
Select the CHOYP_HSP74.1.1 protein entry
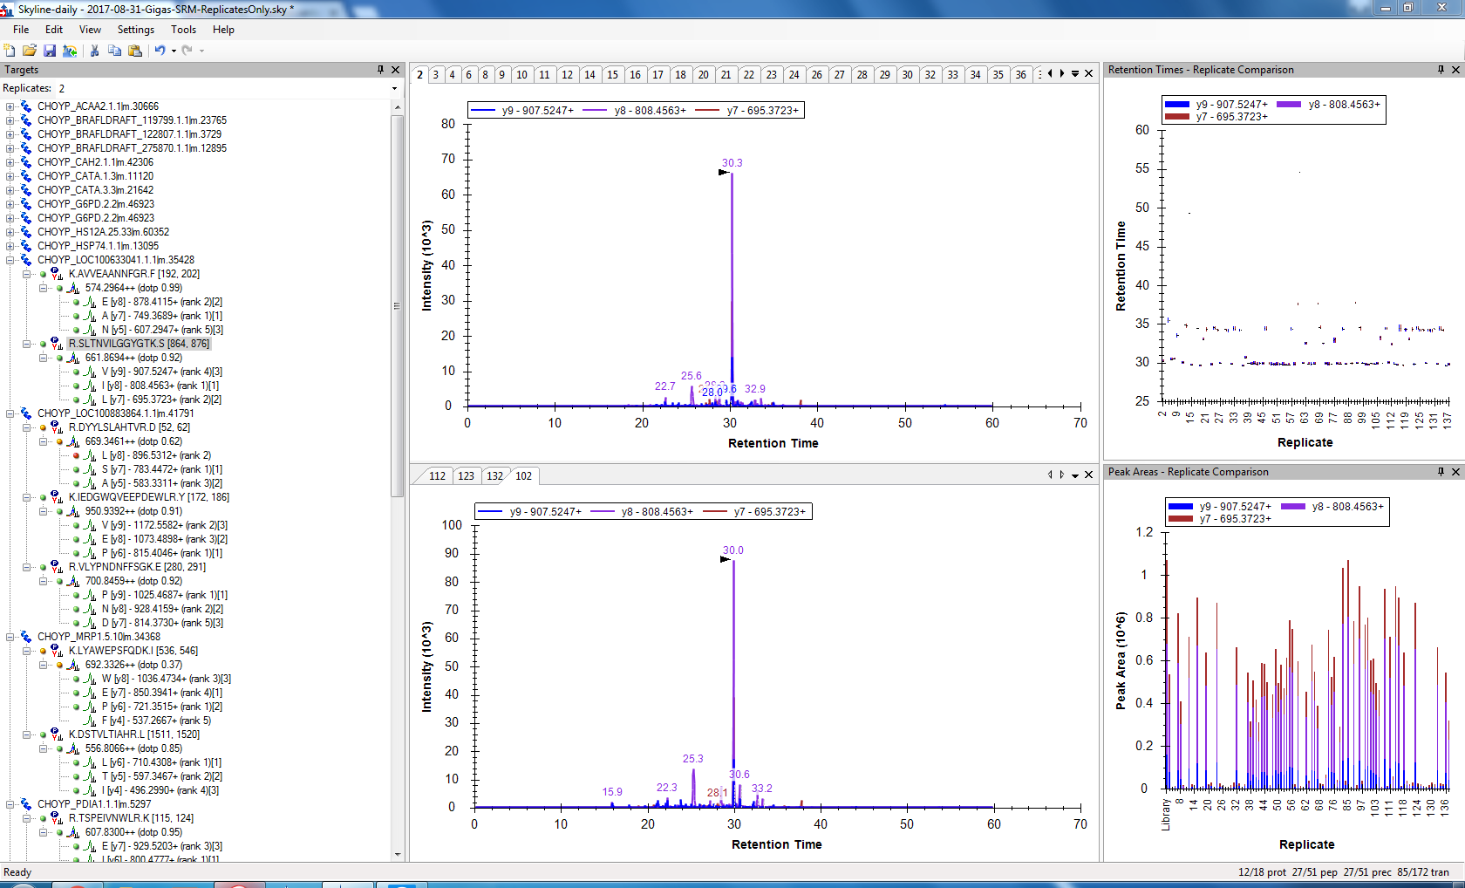coord(98,246)
